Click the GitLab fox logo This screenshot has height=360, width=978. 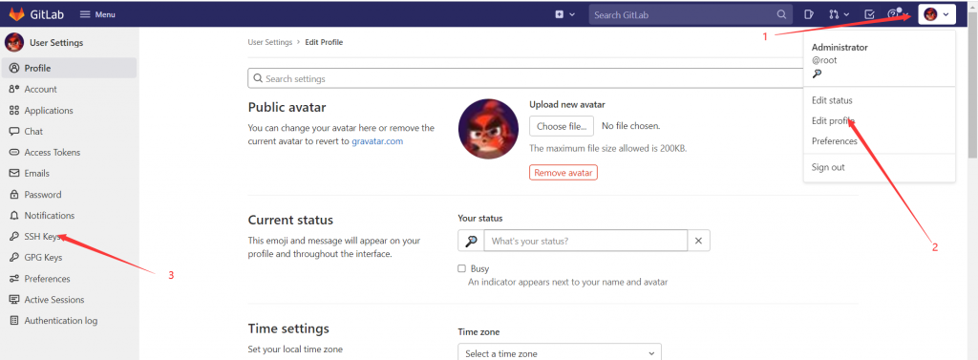pos(16,14)
